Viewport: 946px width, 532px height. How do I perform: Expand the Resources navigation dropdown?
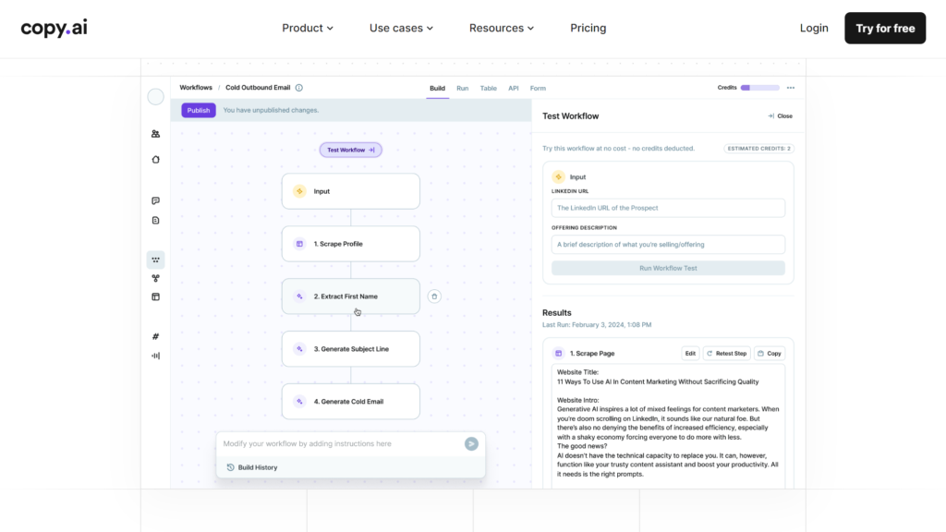tap(502, 29)
